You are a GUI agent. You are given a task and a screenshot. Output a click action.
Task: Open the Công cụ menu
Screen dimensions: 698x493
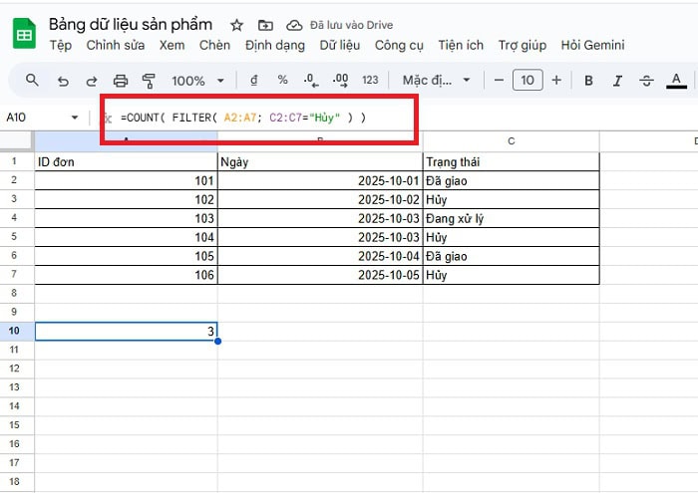click(x=399, y=46)
